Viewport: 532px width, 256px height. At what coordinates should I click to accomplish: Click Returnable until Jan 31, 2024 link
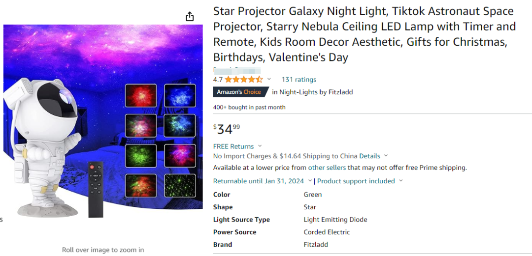[259, 181]
